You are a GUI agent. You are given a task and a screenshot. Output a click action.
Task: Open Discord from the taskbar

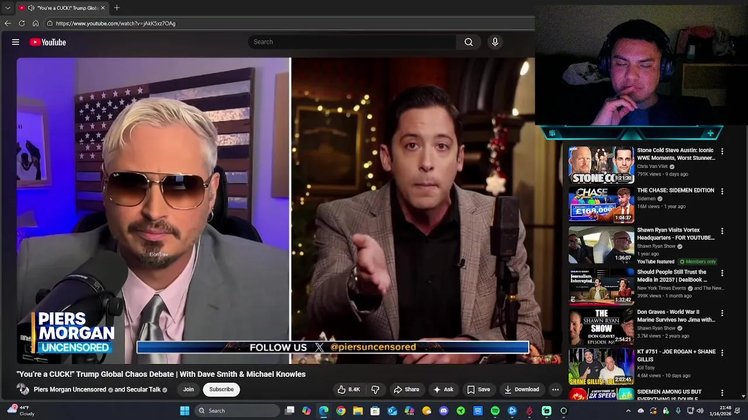(444, 411)
